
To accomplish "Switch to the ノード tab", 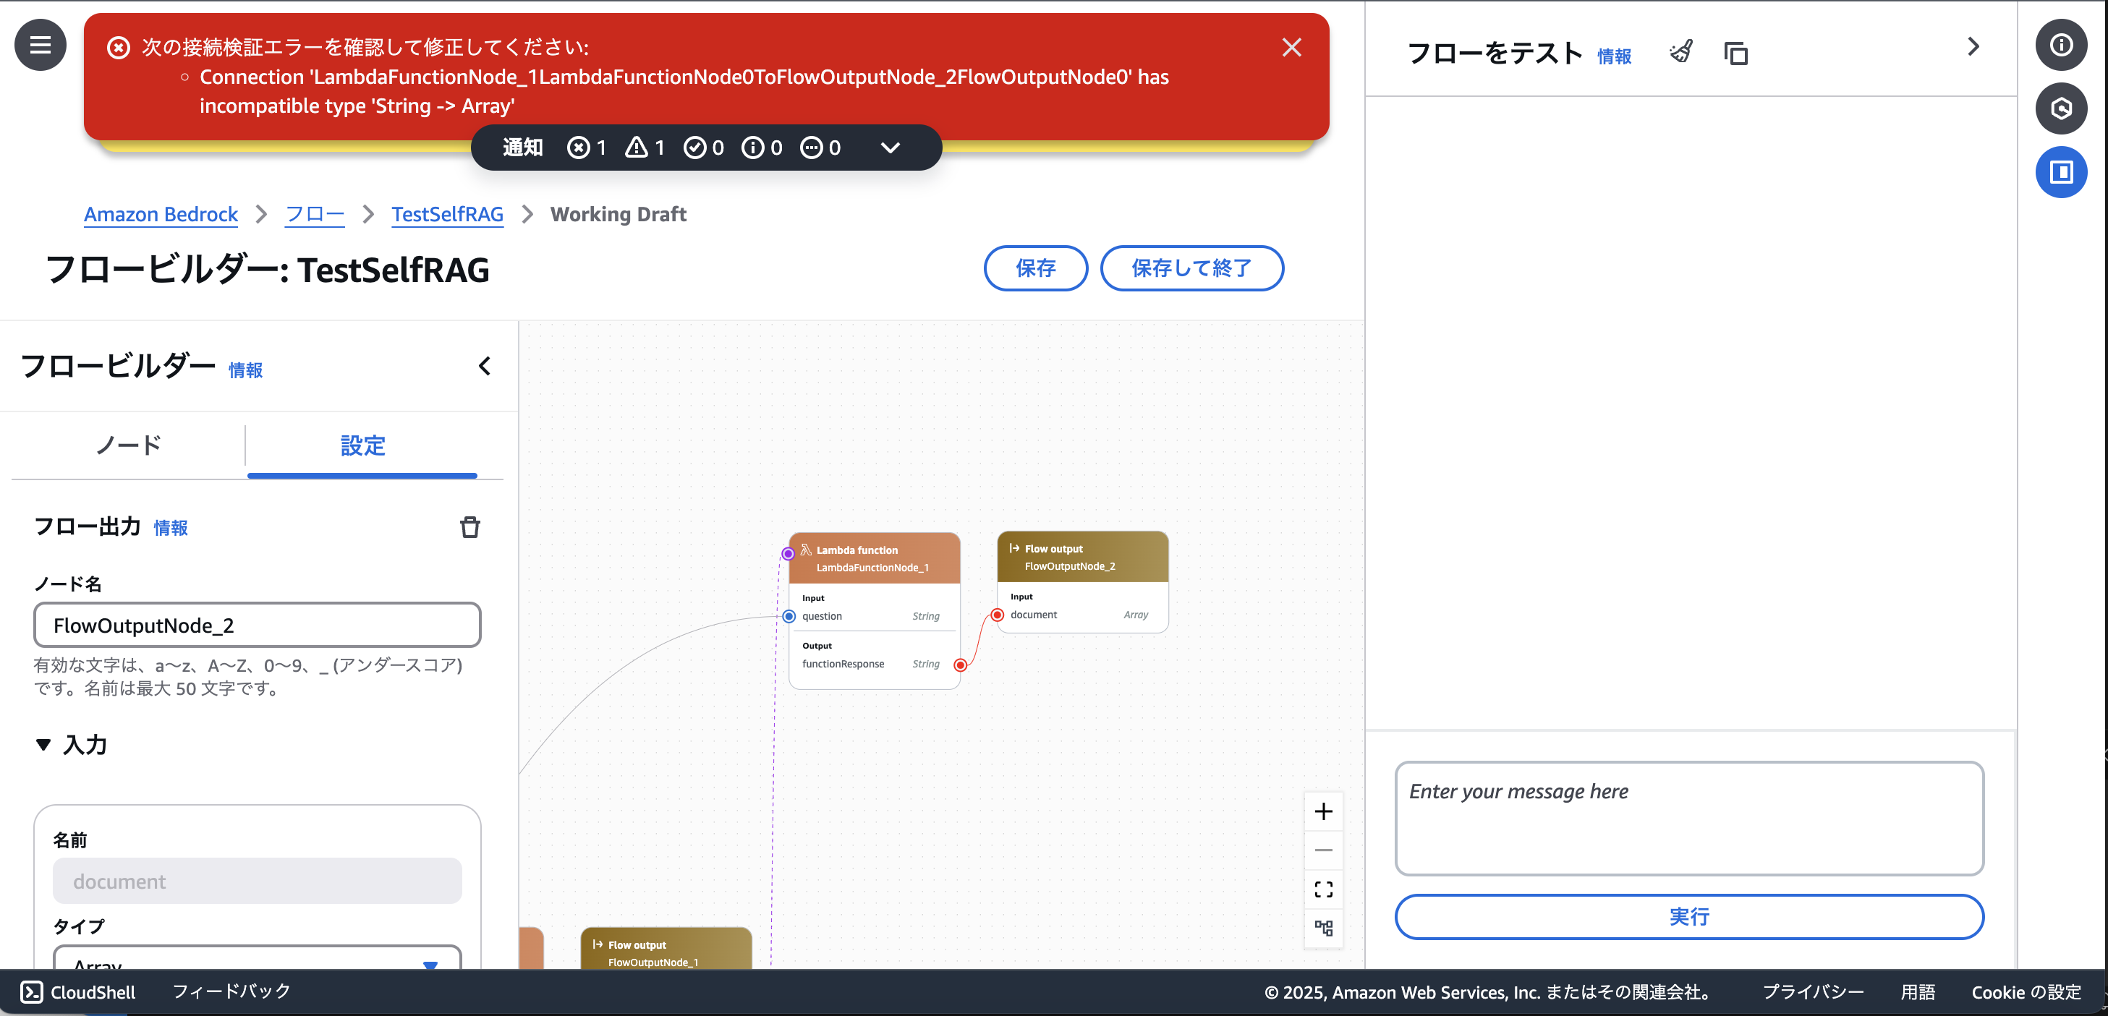I will pyautogui.click(x=127, y=446).
